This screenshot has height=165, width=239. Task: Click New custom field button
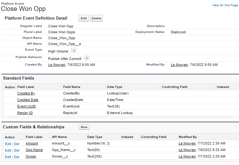click(84, 127)
